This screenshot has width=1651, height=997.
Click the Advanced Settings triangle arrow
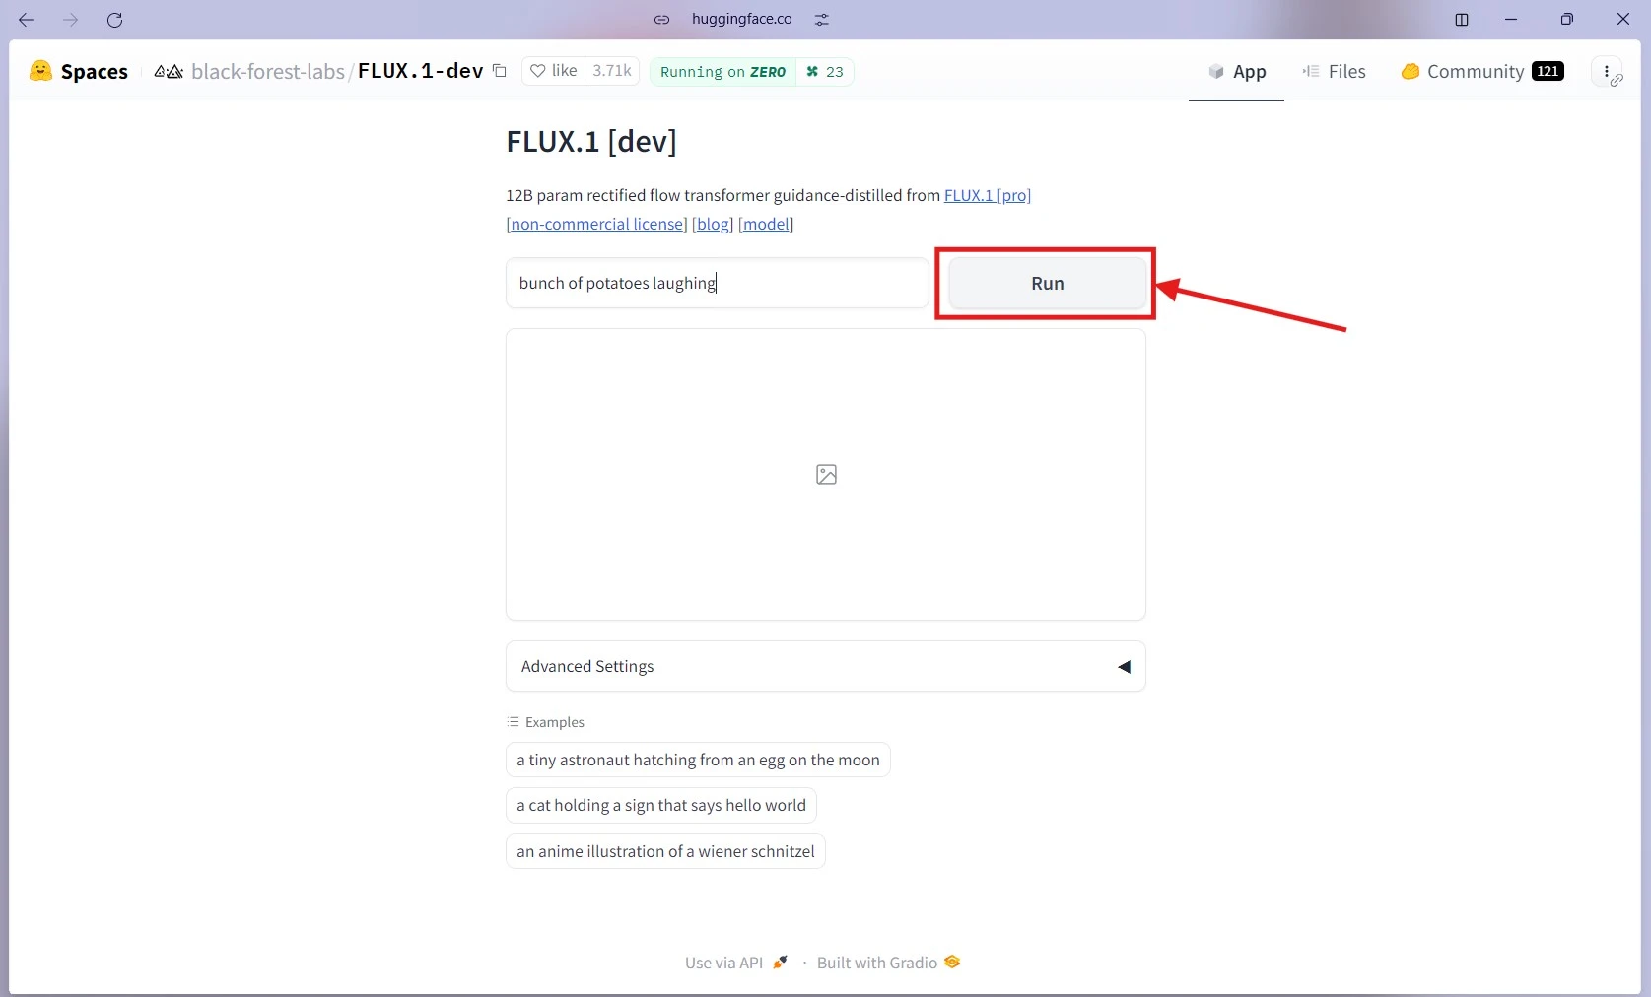click(x=1124, y=667)
